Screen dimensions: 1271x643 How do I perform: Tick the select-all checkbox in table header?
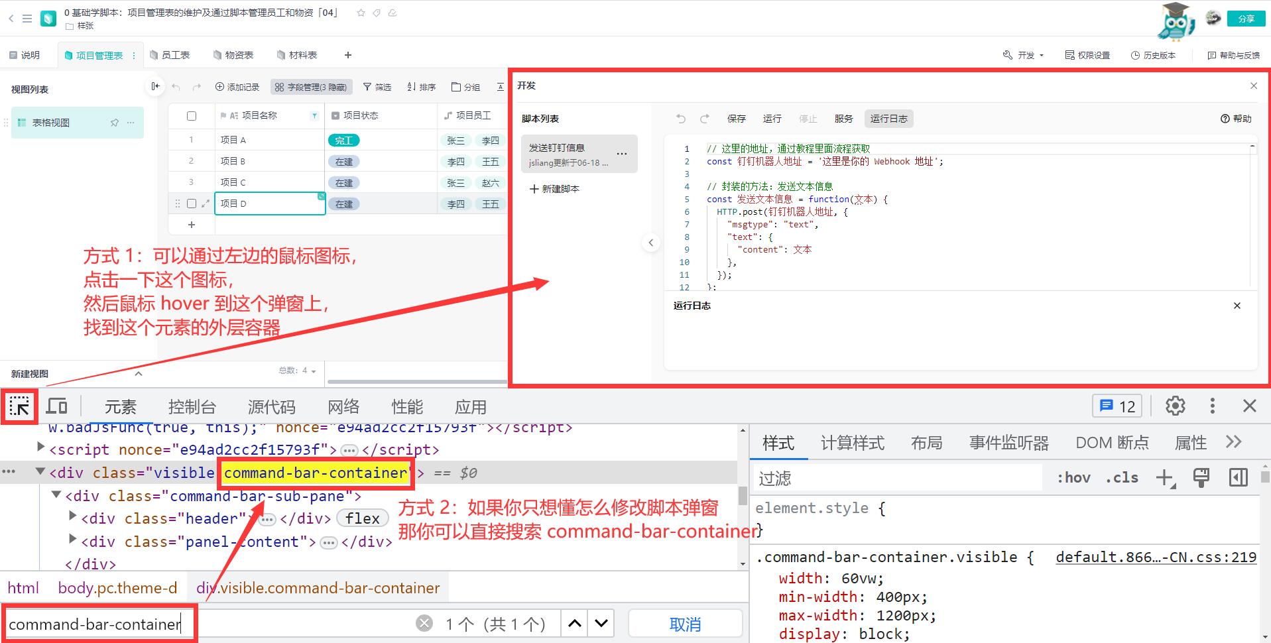pyautogui.click(x=192, y=116)
